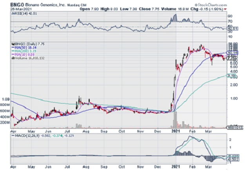Click the 3.19 price axis tag

[232, 76]
